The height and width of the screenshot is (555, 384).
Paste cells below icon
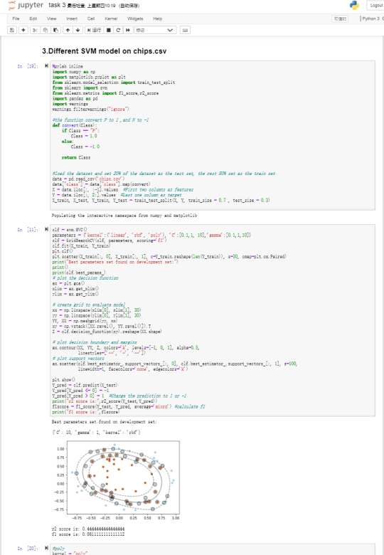tap(56, 30)
